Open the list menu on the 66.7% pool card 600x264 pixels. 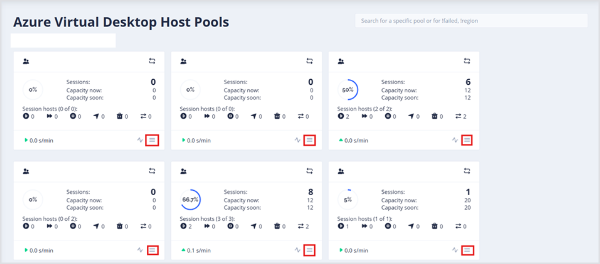point(309,250)
